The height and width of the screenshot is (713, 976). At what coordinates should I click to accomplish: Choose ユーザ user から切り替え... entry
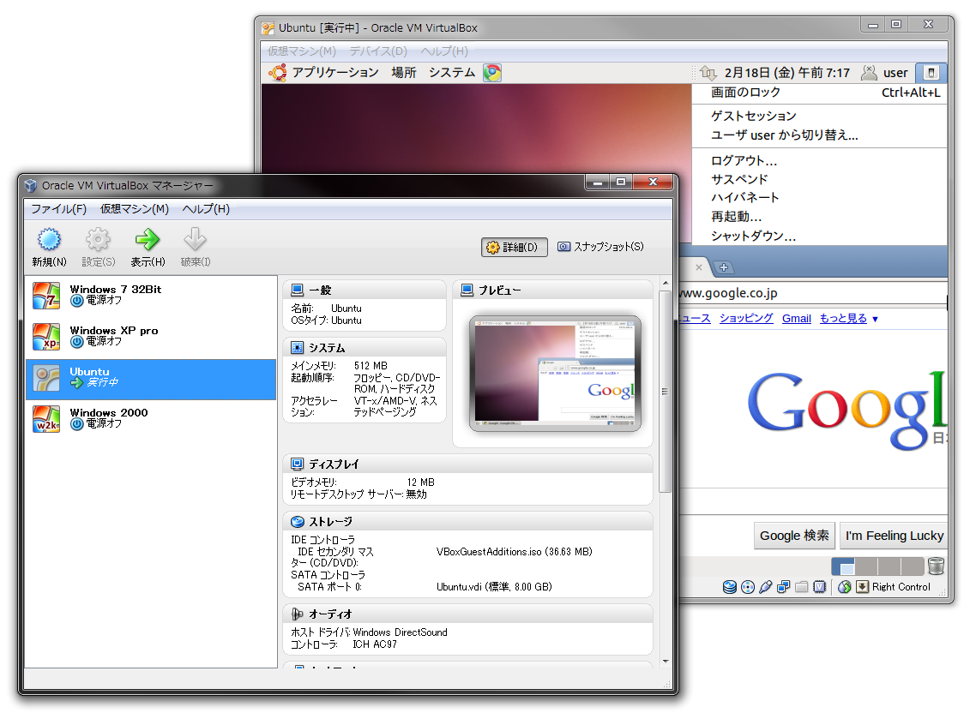(x=820, y=135)
